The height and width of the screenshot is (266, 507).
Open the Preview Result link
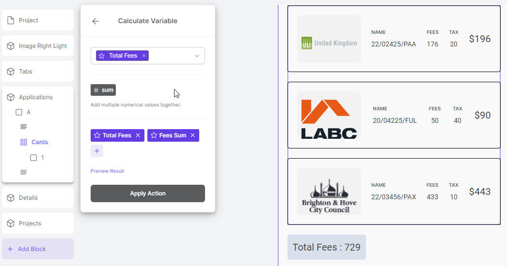107,171
